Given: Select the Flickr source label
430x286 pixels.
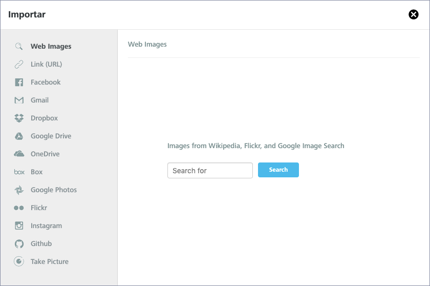Looking at the screenshot, I should [x=39, y=208].
